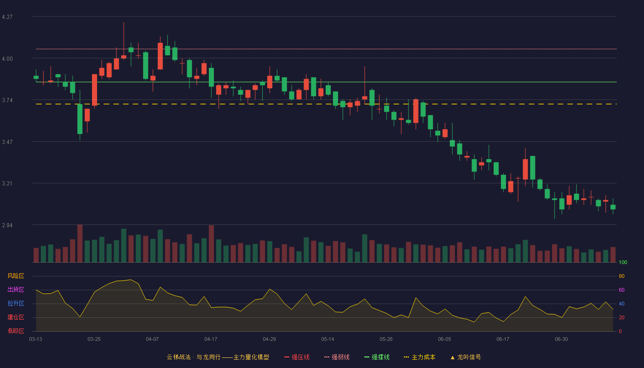Screen dimensions: 644x368
Task: Select the 03-25 date label
Action: [x=94, y=339]
